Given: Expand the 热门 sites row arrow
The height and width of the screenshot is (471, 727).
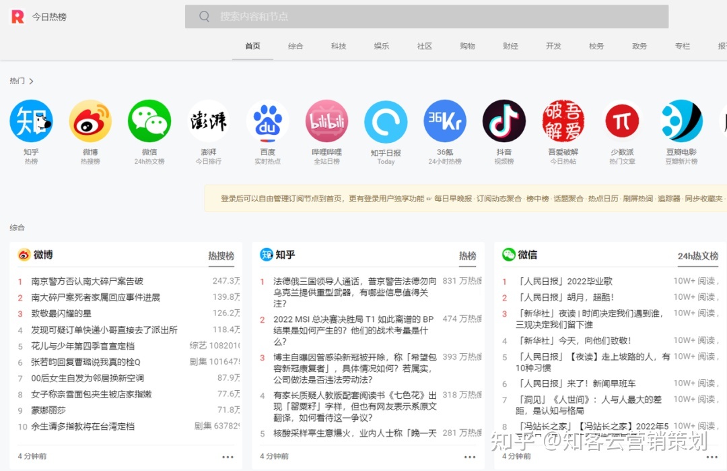Looking at the screenshot, I should [32, 80].
